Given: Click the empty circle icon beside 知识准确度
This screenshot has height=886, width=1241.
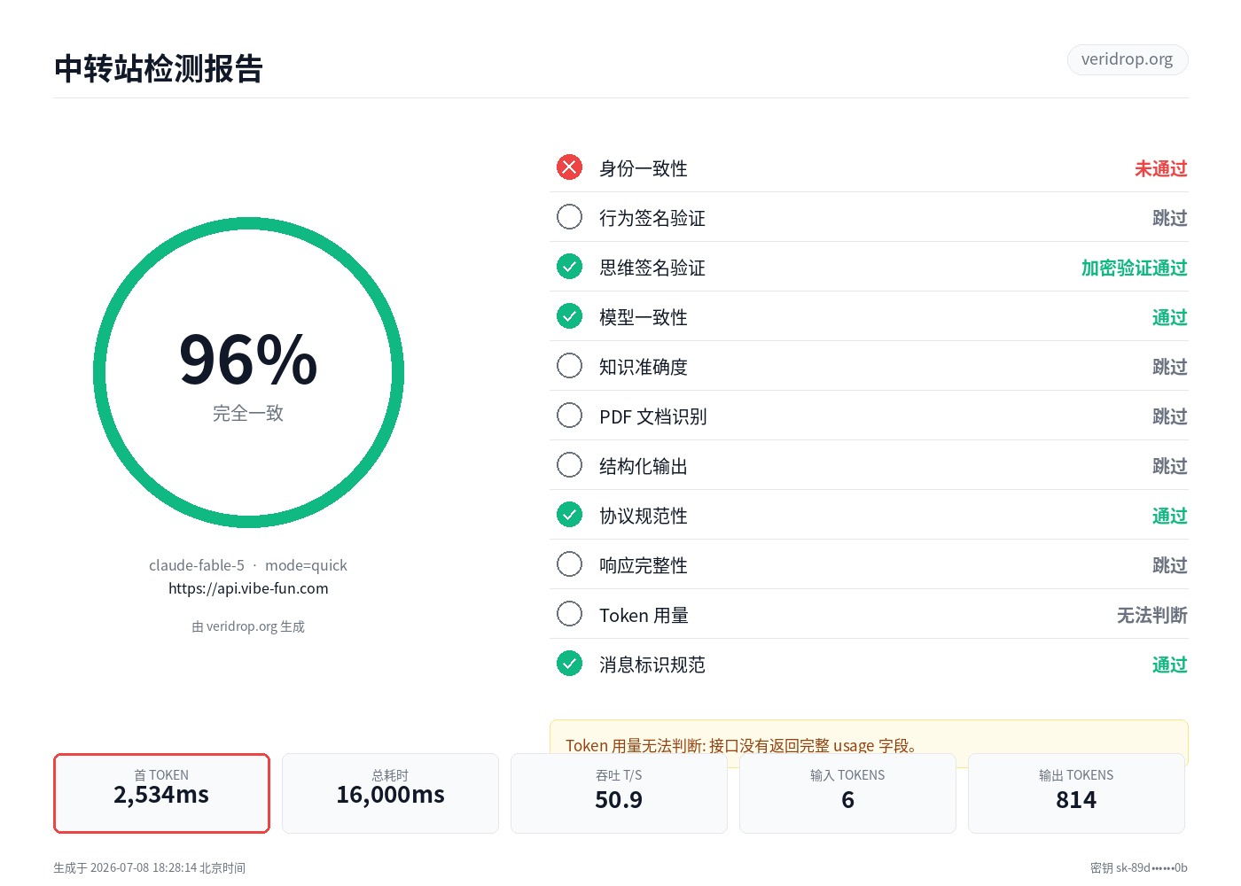Looking at the screenshot, I should pos(569,366).
